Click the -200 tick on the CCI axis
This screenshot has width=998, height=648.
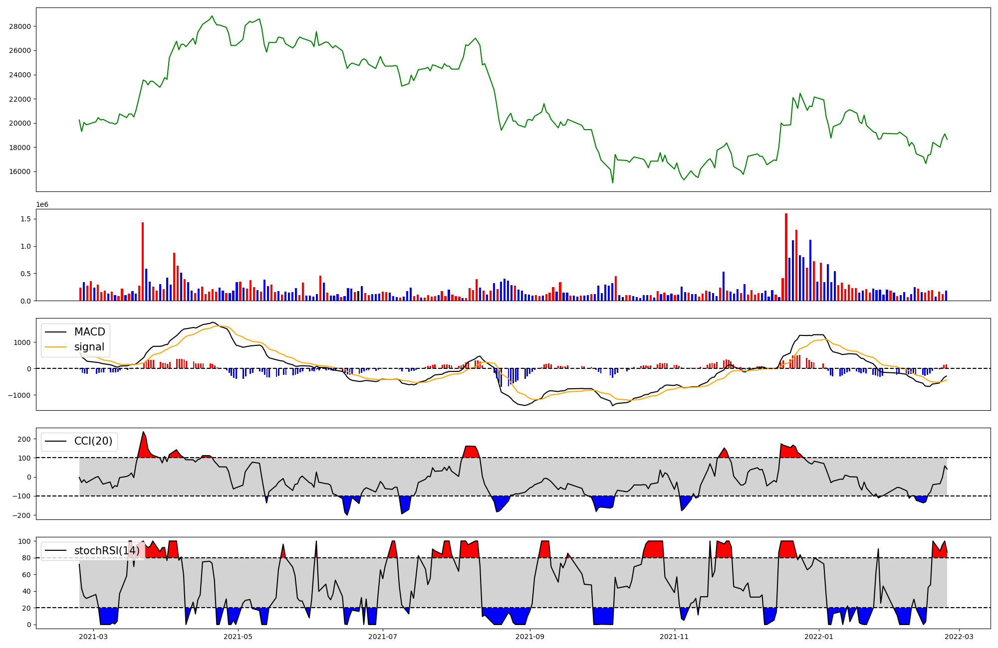coord(22,515)
